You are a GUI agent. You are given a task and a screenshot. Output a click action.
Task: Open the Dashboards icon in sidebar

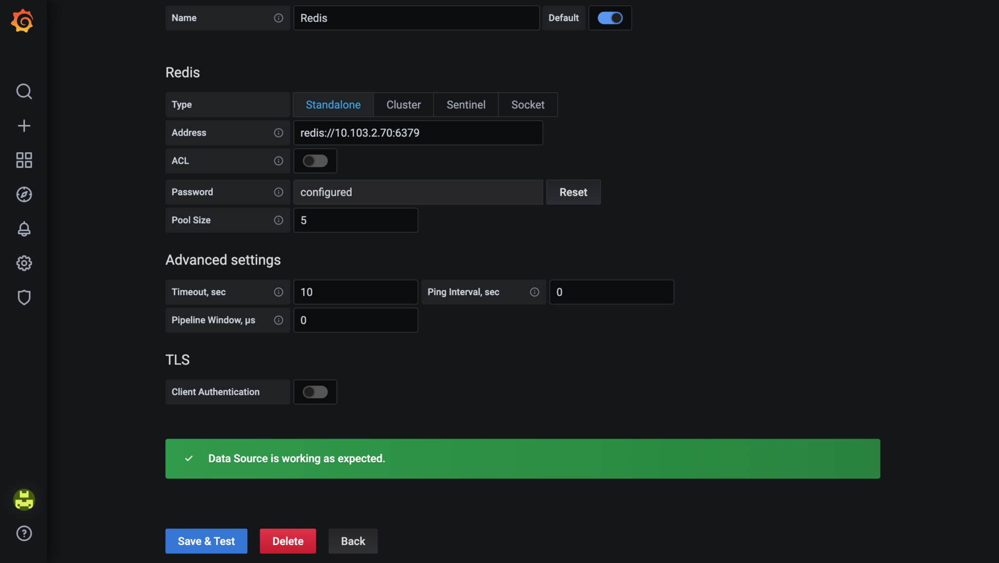[23, 160]
